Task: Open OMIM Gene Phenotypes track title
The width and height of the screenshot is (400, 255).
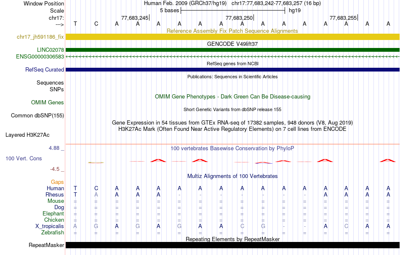Action: coord(233,97)
